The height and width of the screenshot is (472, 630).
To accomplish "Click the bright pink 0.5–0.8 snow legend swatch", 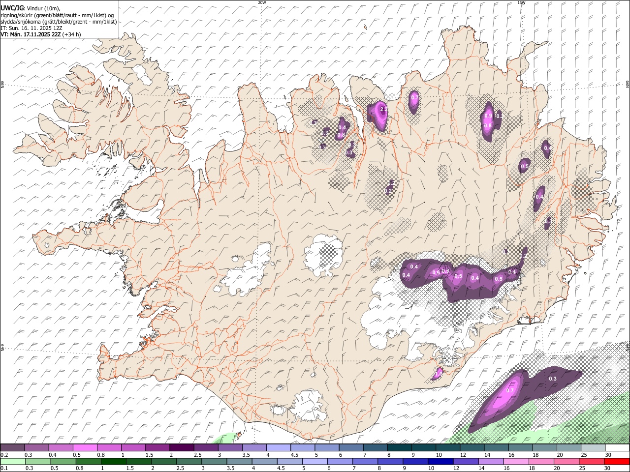I will click(85, 448).
